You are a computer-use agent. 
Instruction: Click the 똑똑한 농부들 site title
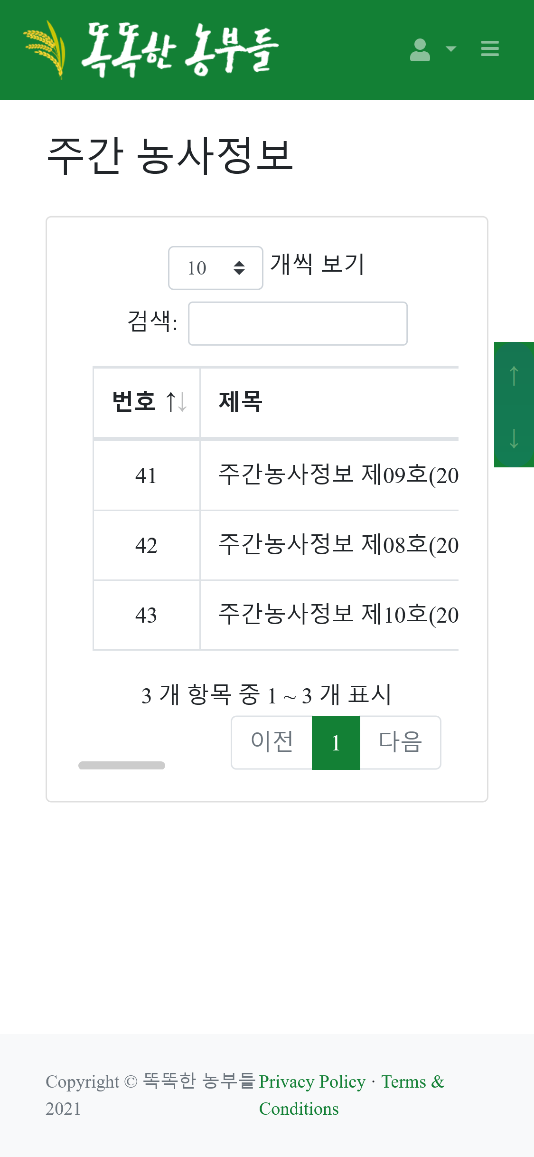[x=180, y=49]
